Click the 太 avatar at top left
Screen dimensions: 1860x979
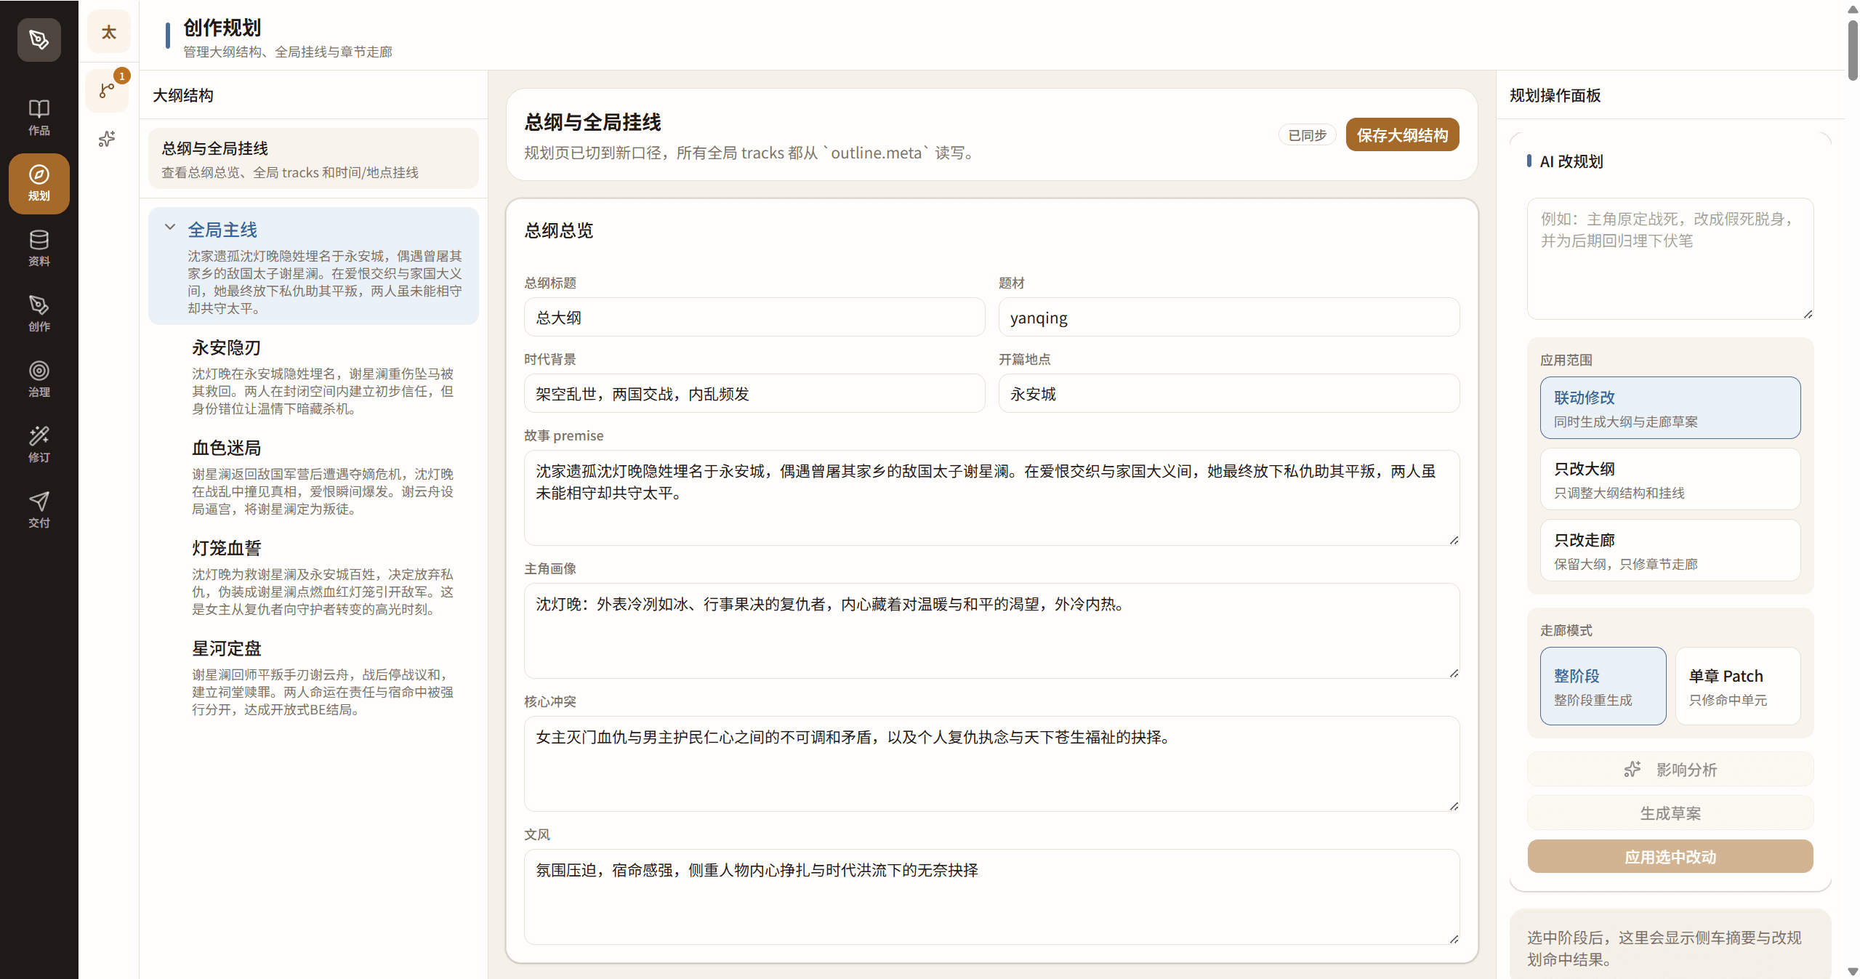(108, 31)
